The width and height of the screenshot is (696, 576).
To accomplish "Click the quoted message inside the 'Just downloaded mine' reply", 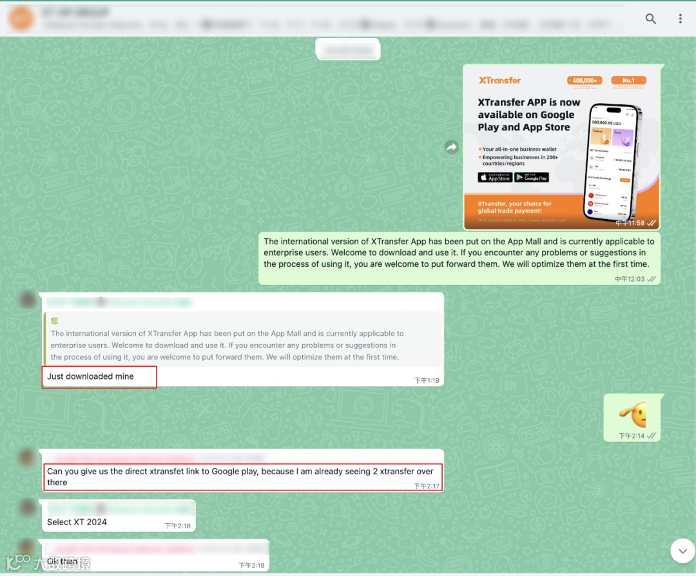I will click(x=242, y=338).
